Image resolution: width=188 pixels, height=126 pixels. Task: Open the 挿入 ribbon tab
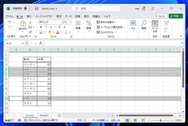click(x=29, y=16)
